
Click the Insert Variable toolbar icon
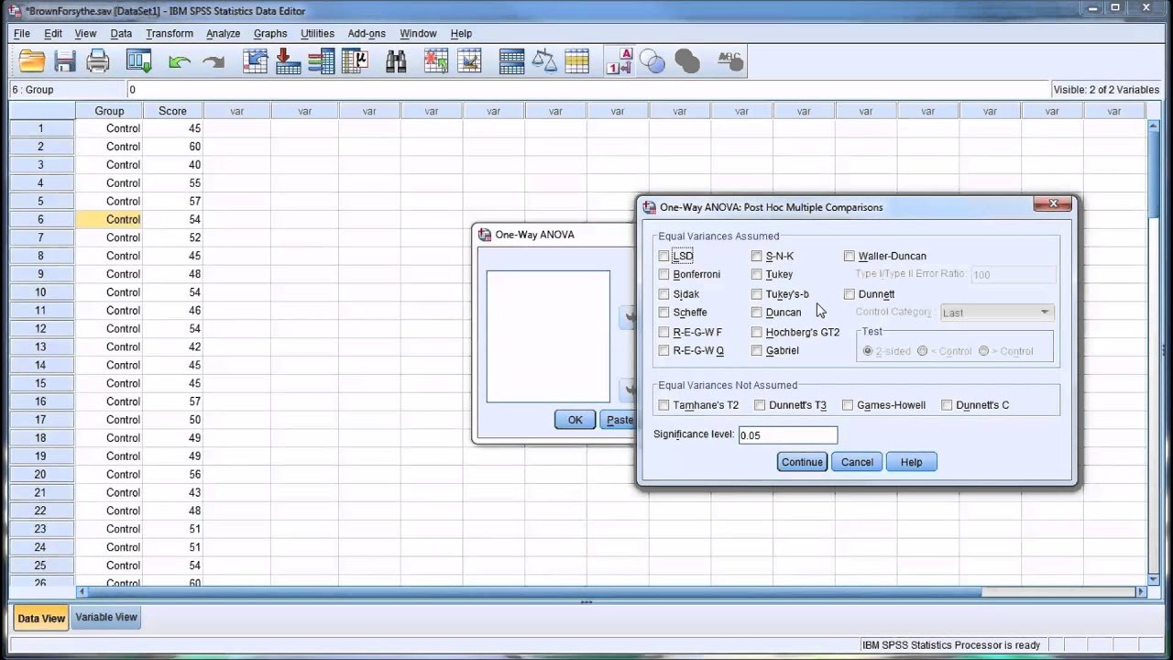(469, 61)
